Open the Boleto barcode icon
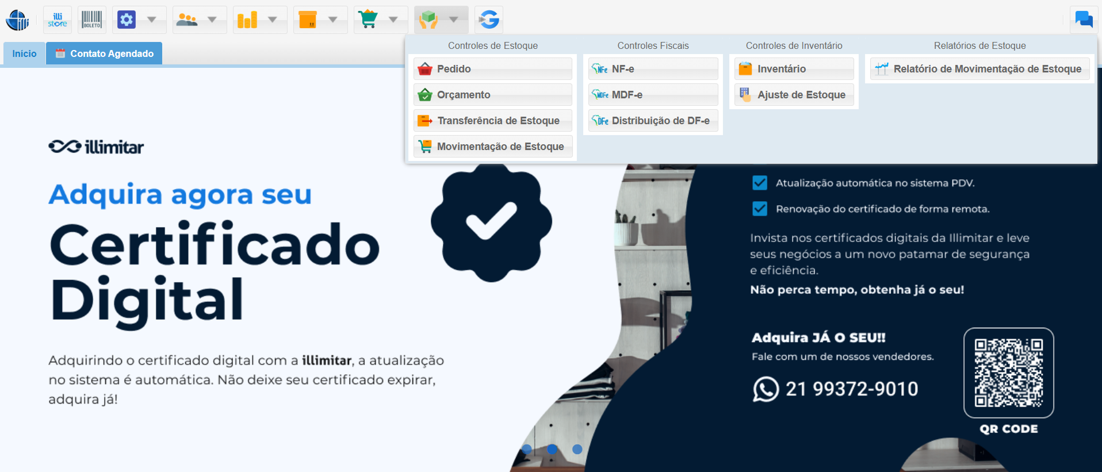The width and height of the screenshot is (1102, 472). pyautogui.click(x=91, y=20)
